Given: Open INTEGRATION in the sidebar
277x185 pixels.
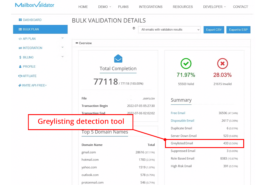Looking at the screenshot, I should coord(33,48).
